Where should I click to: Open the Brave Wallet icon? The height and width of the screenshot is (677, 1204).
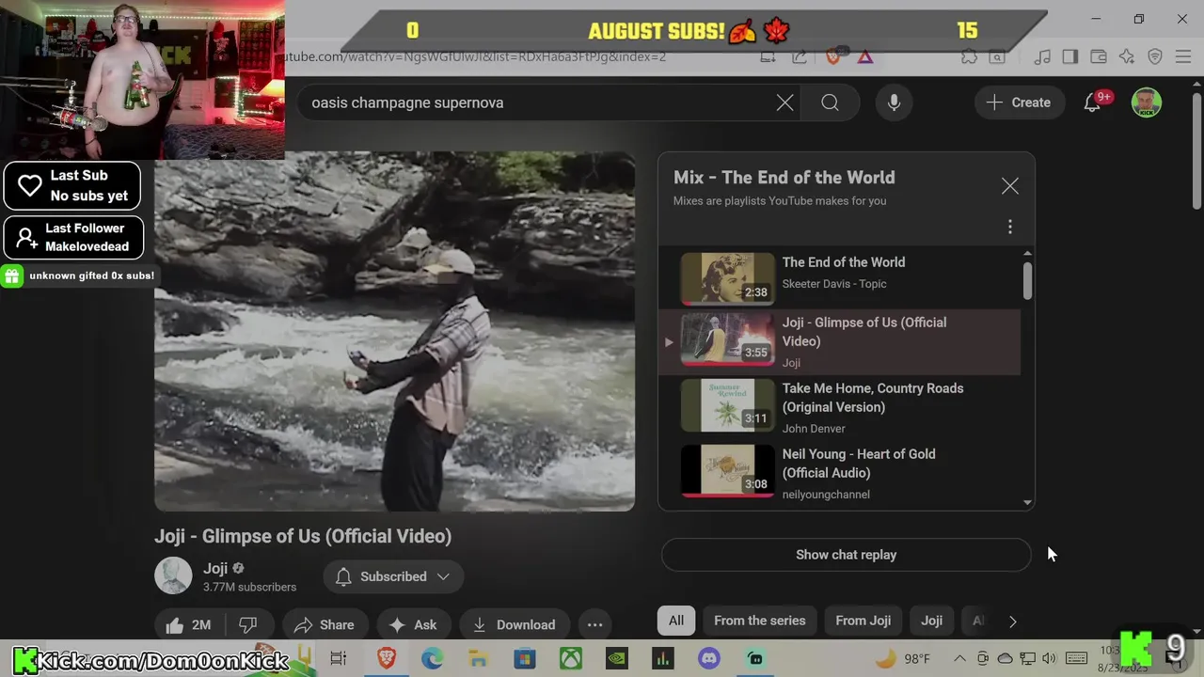point(1099,56)
